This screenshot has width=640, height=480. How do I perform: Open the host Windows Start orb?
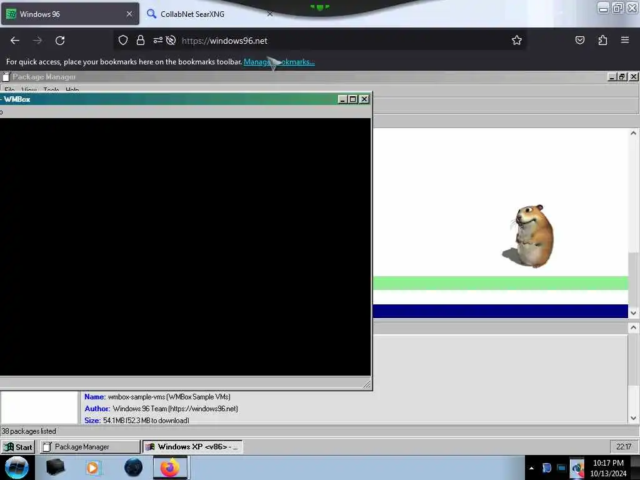coord(17,467)
